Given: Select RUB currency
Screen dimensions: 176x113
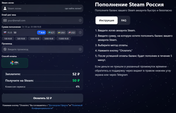Looking at the screenshot, I should [x=41, y=33].
